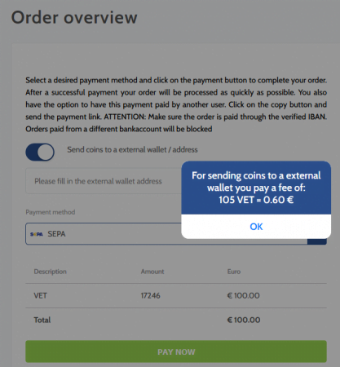Click the Total € 100.00 value
This screenshot has width=340, height=367.
(x=244, y=320)
